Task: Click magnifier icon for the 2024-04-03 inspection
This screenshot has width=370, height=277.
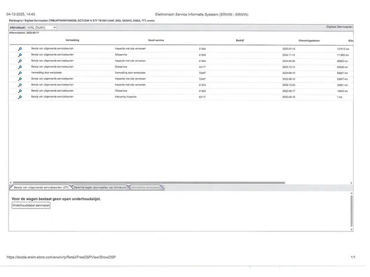Action: (x=20, y=61)
